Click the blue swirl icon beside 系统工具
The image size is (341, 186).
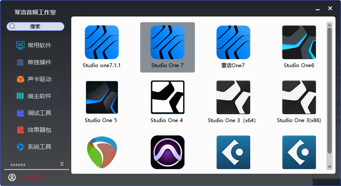20,147
